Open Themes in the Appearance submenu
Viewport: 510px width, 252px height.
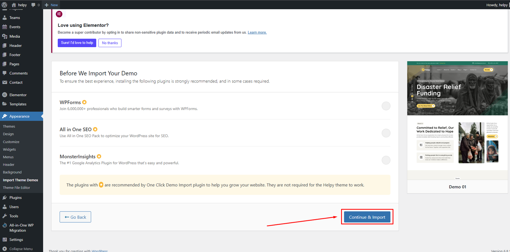(9, 126)
